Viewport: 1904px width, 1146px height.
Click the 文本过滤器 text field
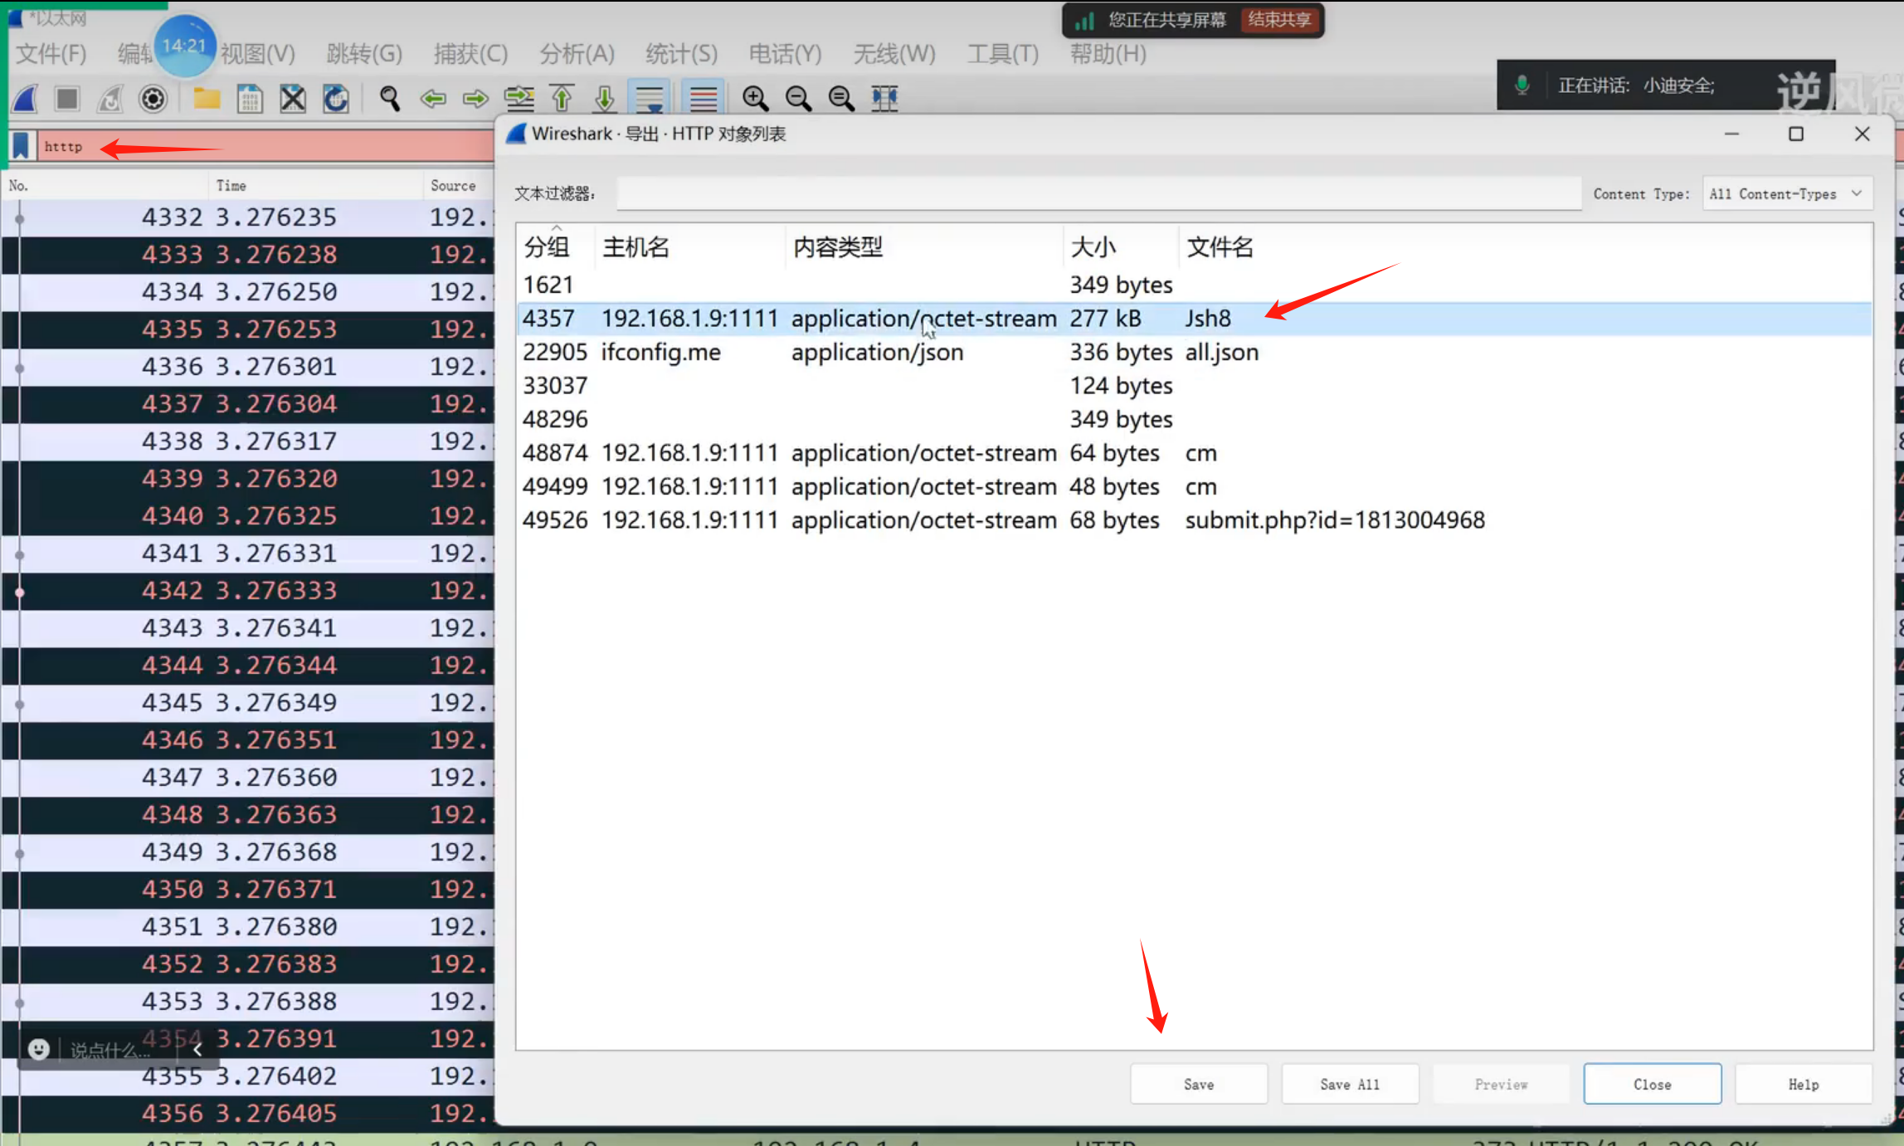[1098, 194]
